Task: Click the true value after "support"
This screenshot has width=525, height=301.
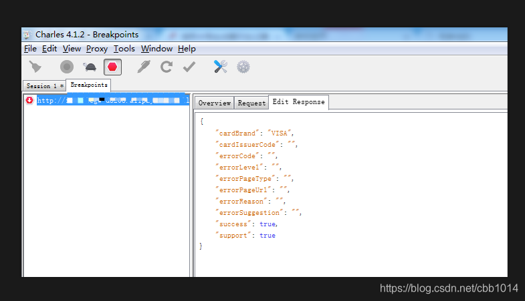Action: point(268,236)
